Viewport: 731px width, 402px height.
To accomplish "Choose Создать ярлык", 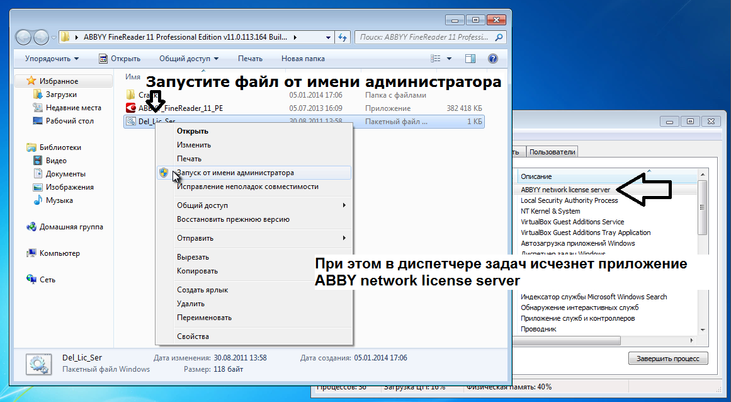I will (202, 290).
